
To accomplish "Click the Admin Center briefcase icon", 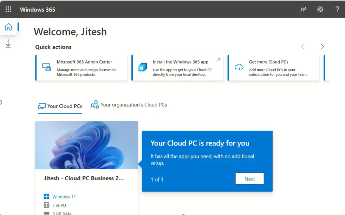I will point(47,67).
